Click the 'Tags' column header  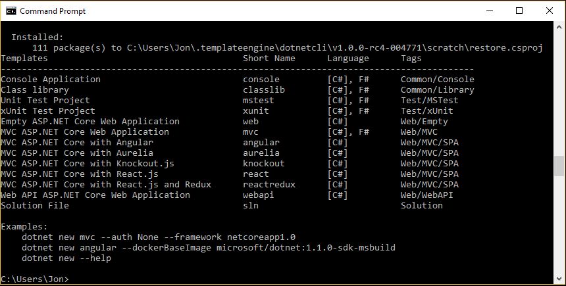(x=411, y=59)
